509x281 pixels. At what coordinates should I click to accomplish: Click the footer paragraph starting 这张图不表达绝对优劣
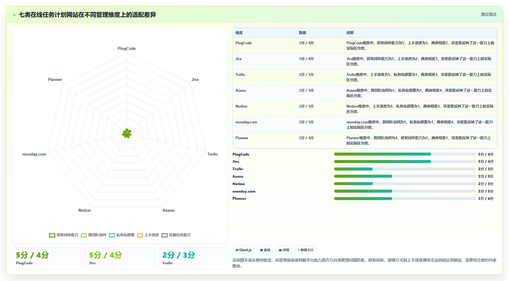365,263
